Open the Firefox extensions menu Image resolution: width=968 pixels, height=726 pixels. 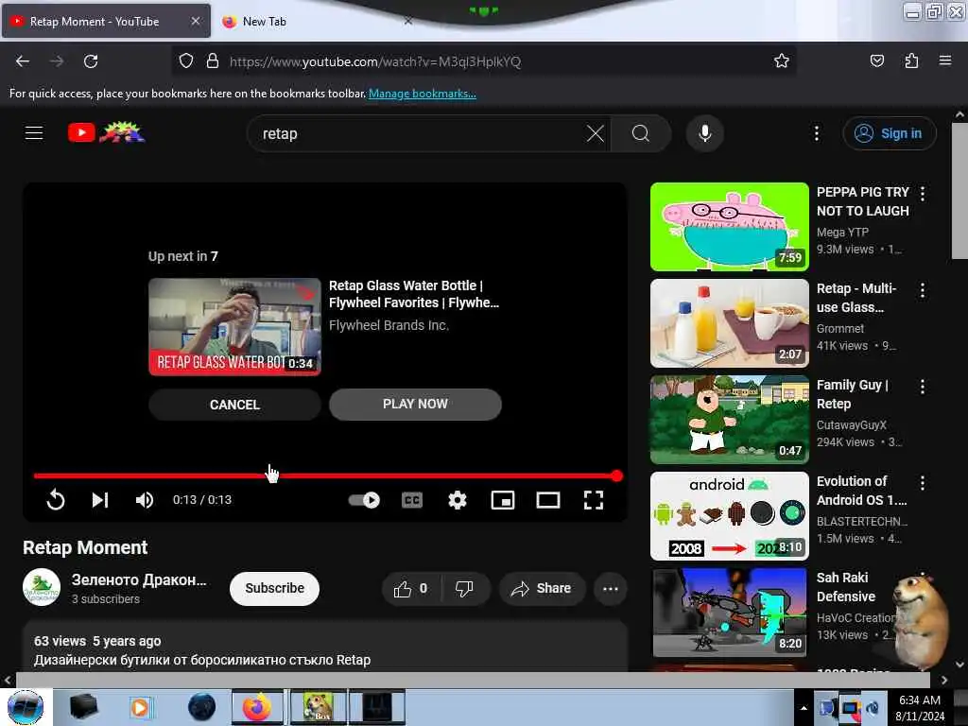point(911,61)
